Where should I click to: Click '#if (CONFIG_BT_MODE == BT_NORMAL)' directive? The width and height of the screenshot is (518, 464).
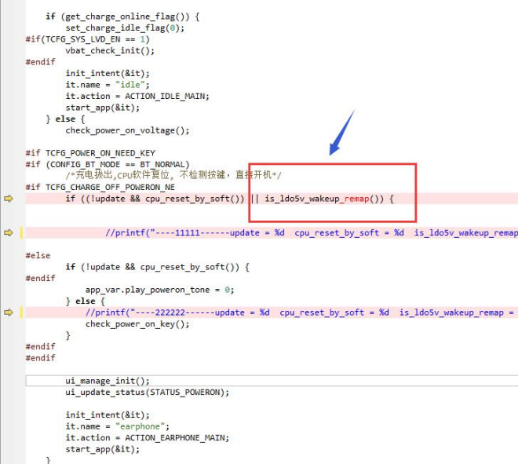pyautogui.click(x=108, y=165)
